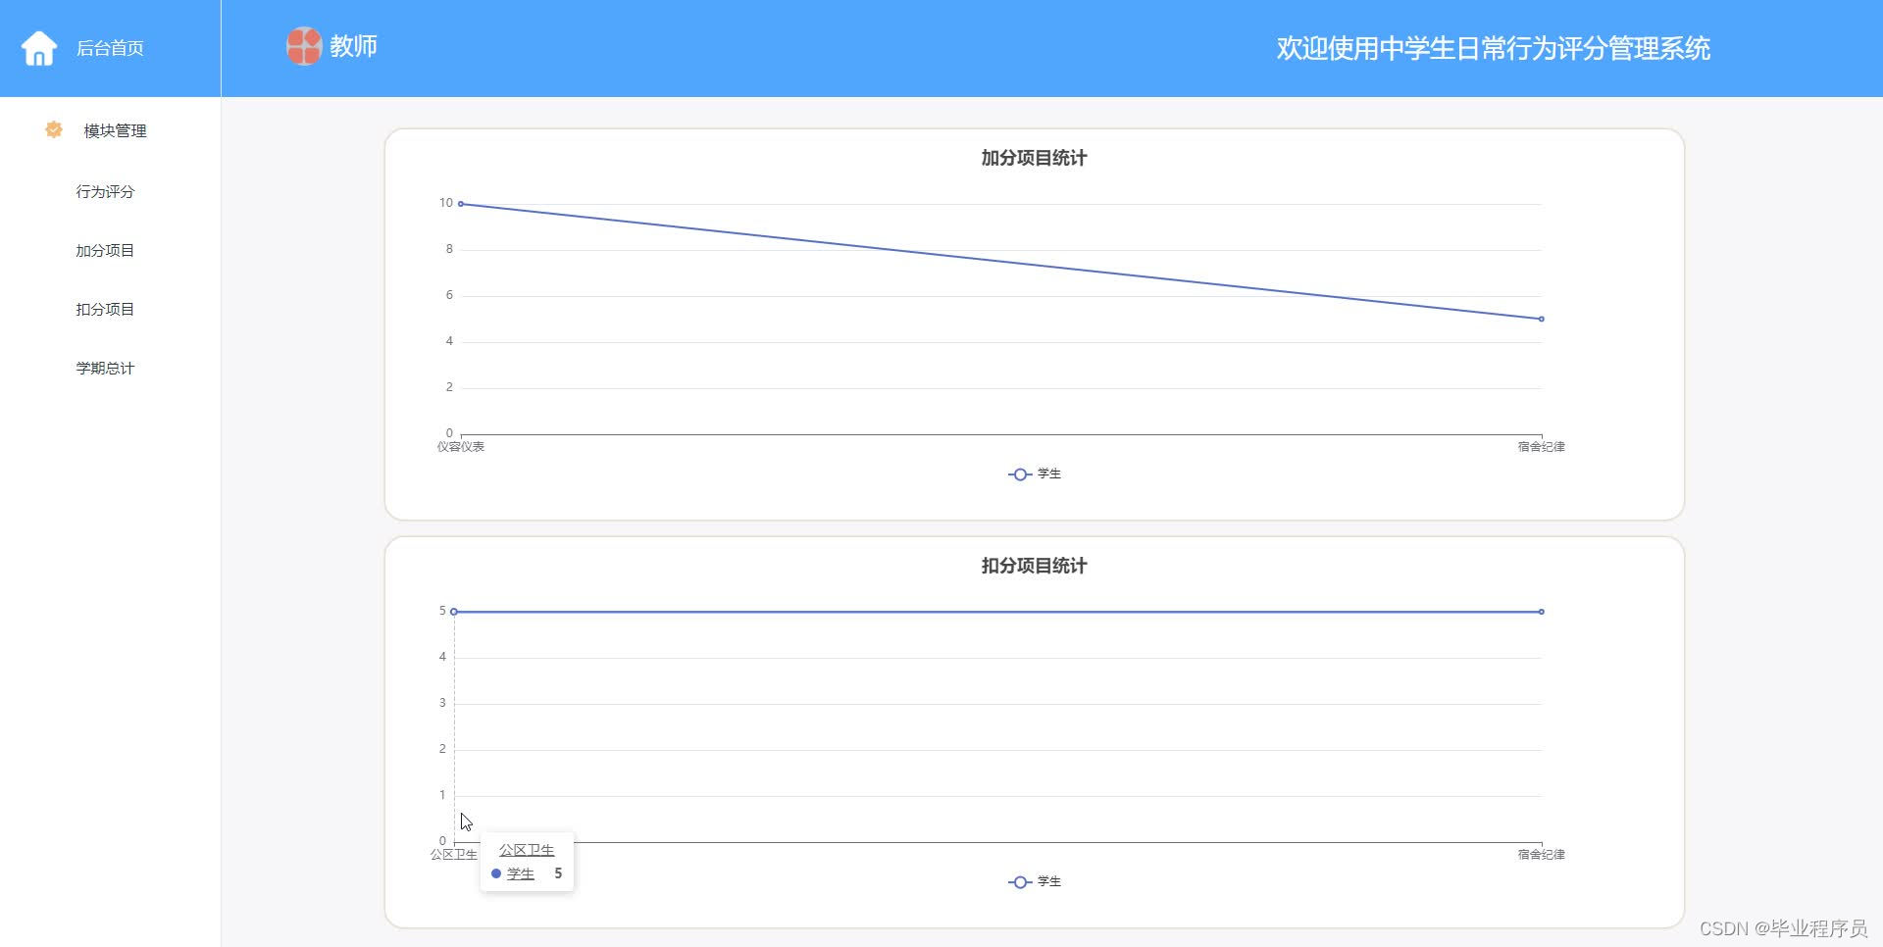This screenshot has height=947, width=1883.
Task: Open the 行为评分 menu item
Action: 105,191
